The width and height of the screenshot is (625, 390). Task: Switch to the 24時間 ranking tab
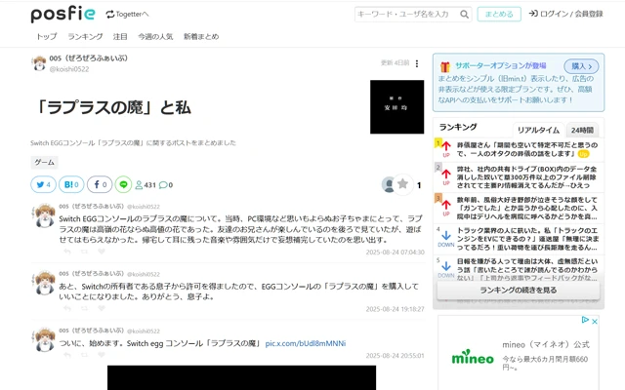coord(582,130)
